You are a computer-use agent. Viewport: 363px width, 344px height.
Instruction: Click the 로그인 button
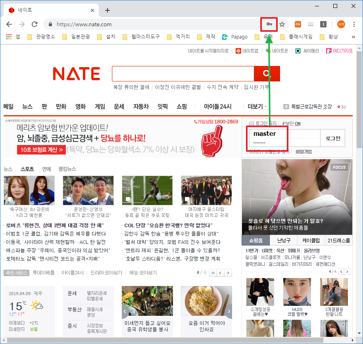(x=333, y=138)
